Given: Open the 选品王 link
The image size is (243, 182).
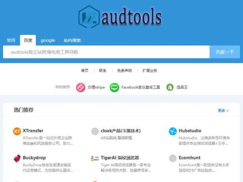Looking at the screenshot, I should (182, 87).
